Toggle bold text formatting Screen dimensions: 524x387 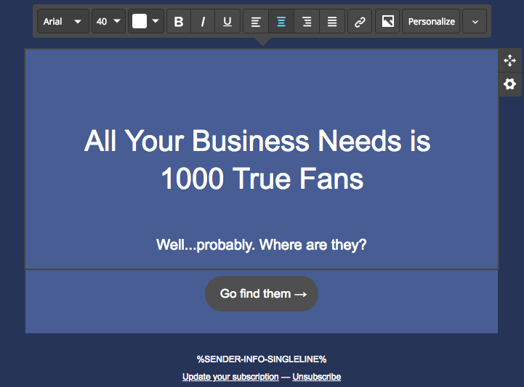179,22
